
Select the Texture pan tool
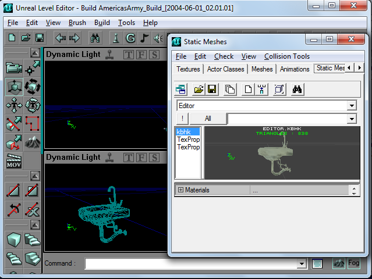coord(14,105)
